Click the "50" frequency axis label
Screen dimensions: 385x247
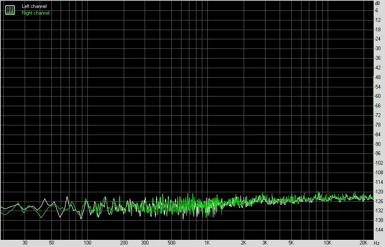point(51,243)
